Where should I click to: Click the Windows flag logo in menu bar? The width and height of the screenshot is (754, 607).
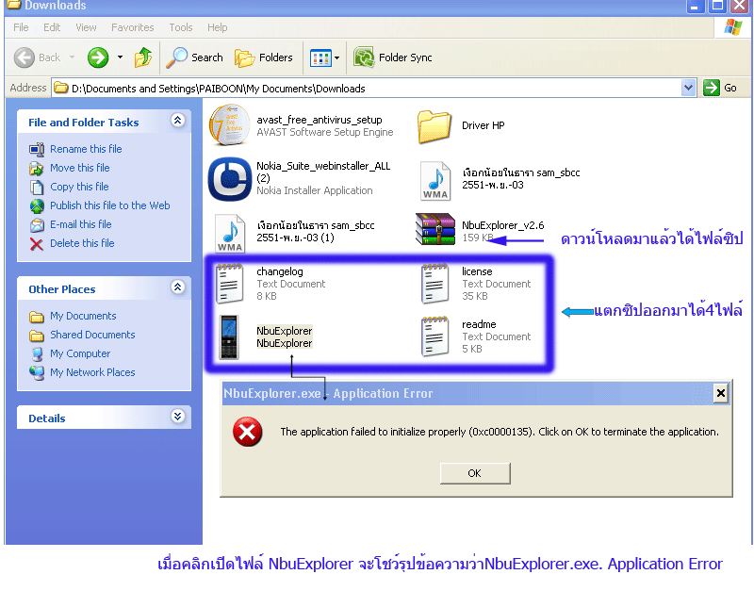click(x=732, y=27)
